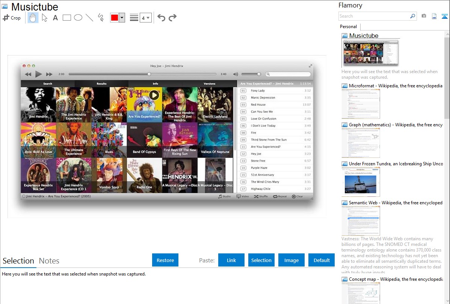Capture a snapshot with the camera icon
Image resolution: width=450 pixels, height=304 pixels.
point(424,16)
